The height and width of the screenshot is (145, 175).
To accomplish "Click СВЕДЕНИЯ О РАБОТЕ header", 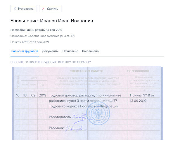I will pyautogui.click(x=86, y=71).
